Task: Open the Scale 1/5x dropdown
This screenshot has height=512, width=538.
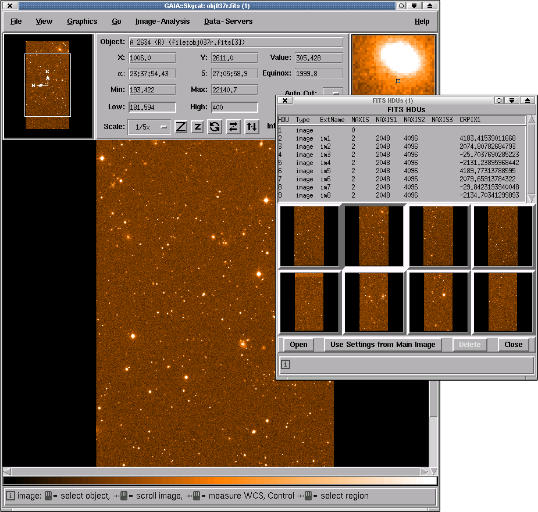Action: 149,127
